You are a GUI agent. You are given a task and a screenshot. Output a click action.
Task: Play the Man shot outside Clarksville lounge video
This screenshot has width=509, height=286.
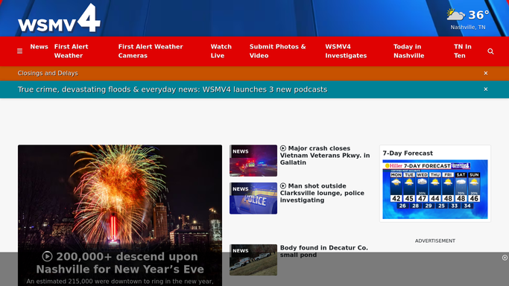[x=283, y=185]
